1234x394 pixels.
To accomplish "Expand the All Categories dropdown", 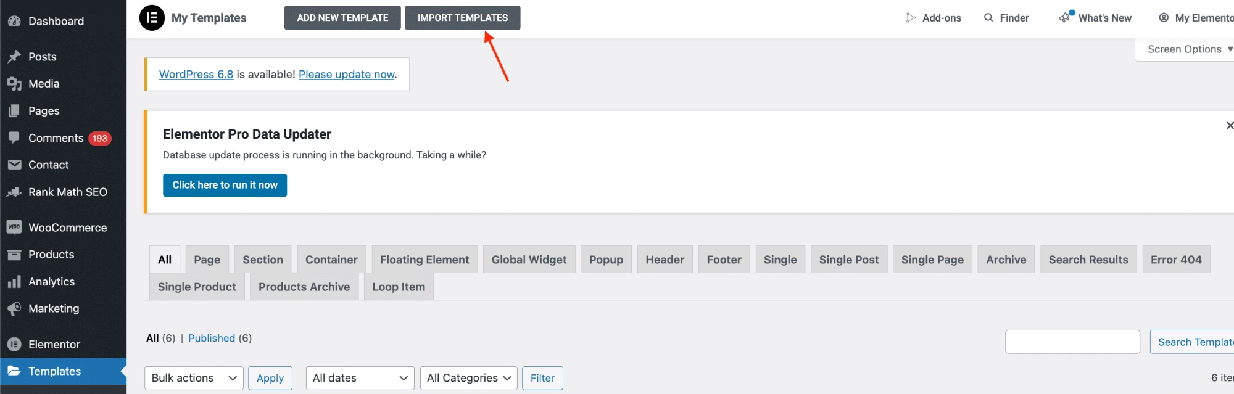I will [x=469, y=378].
